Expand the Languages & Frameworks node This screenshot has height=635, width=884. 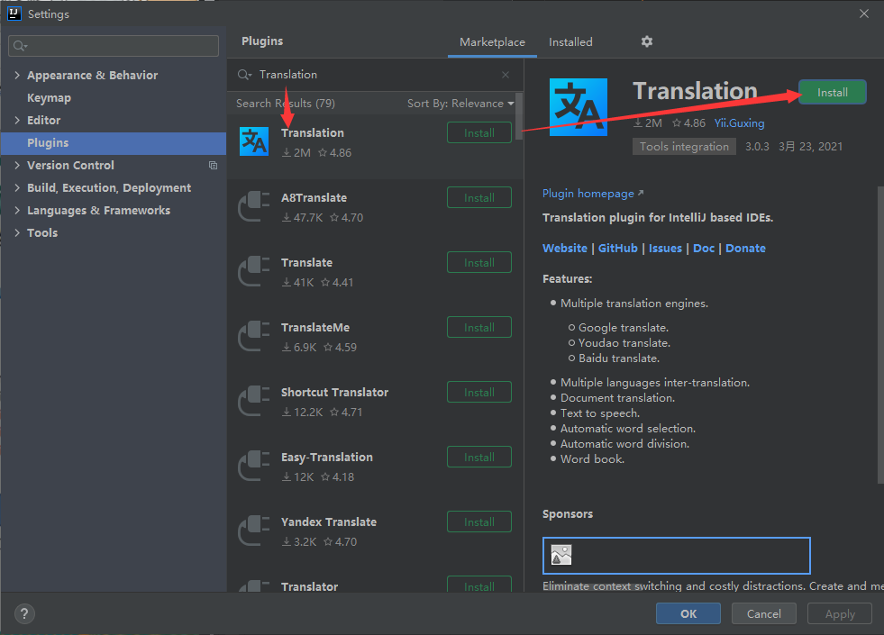click(17, 211)
